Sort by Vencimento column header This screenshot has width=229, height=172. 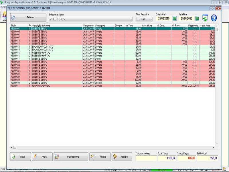(x=88, y=26)
